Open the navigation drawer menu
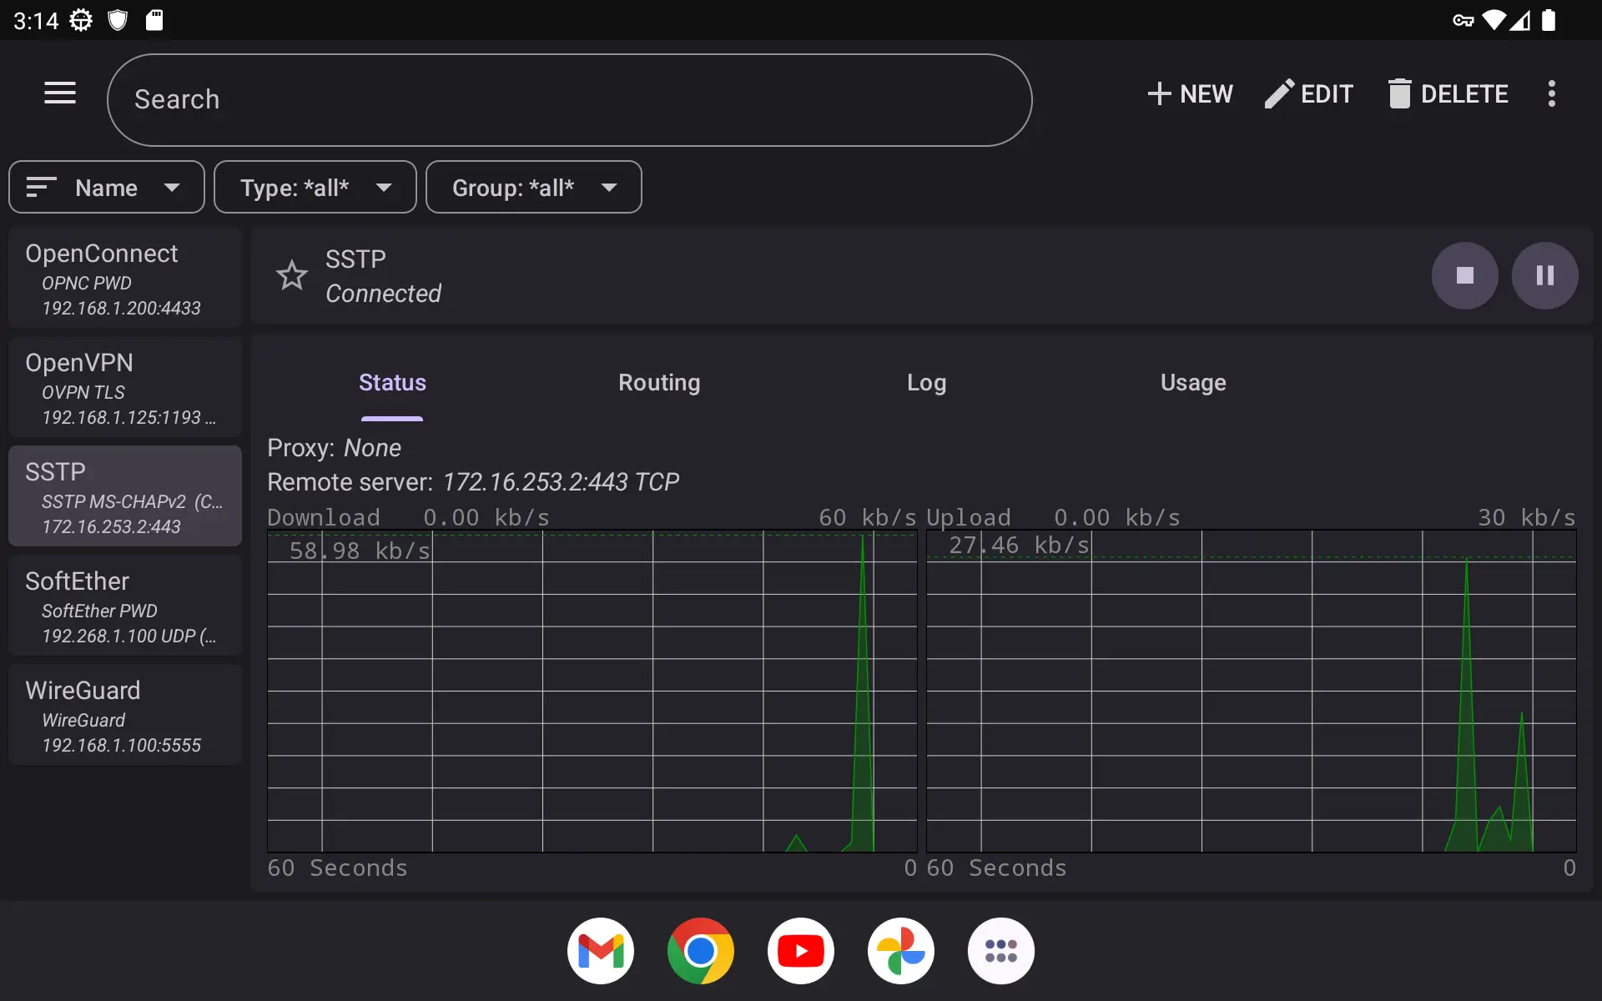The image size is (1602, 1001). pos(59,93)
